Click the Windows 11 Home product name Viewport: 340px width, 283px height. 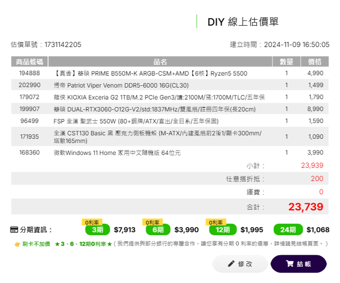click(x=117, y=153)
